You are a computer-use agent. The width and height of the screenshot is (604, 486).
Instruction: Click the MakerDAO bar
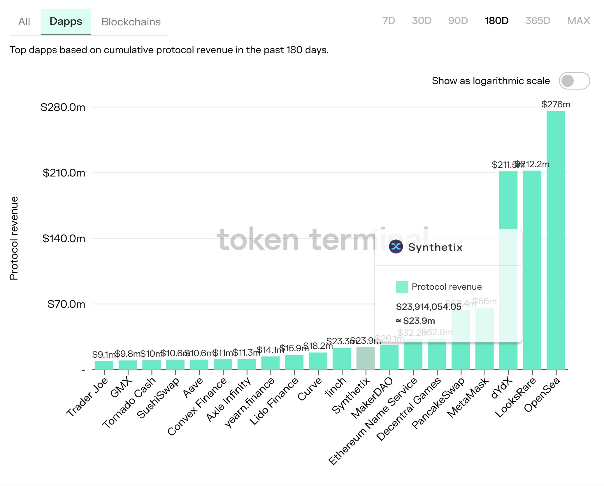(x=389, y=357)
